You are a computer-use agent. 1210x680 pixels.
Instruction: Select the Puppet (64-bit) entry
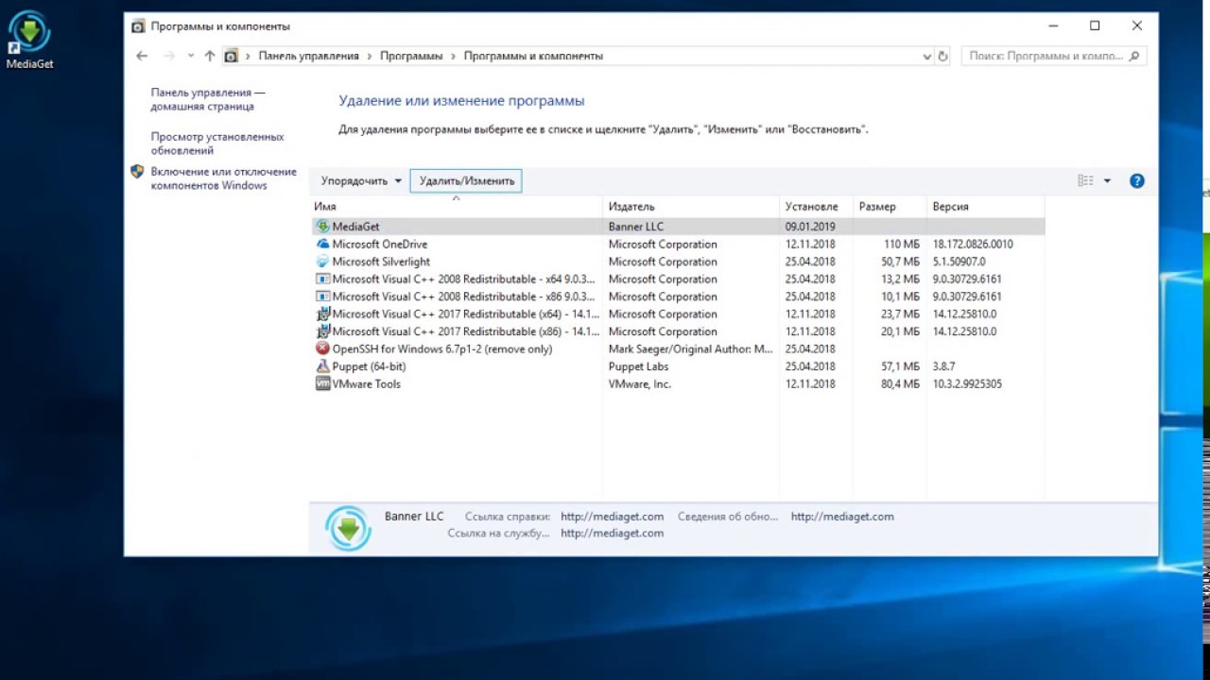point(369,366)
